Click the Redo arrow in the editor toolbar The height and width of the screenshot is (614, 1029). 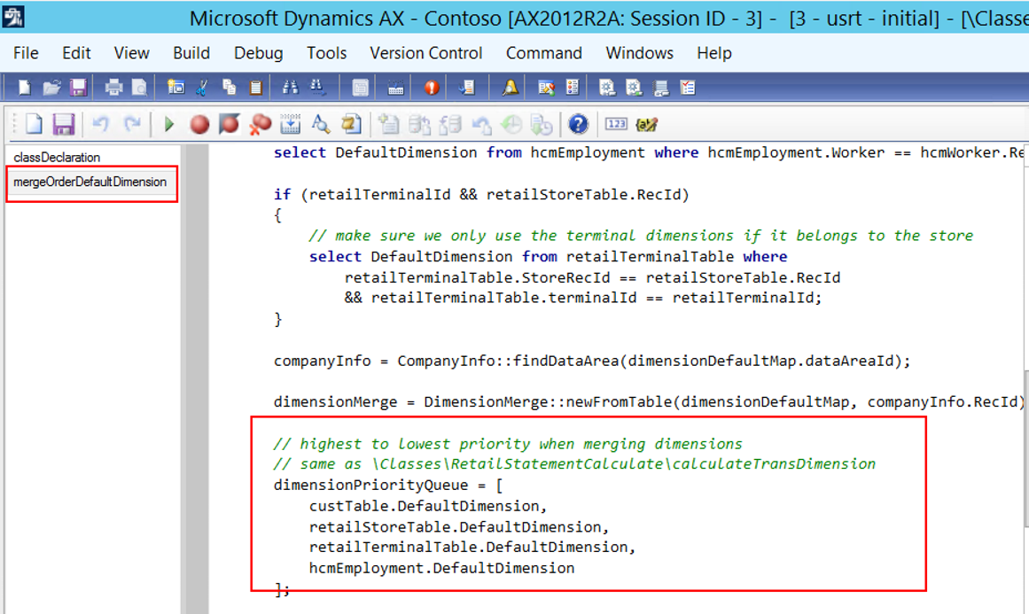click(132, 124)
